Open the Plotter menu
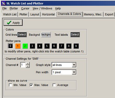This screenshot has height=98, width=115. [x=14, y=8]
